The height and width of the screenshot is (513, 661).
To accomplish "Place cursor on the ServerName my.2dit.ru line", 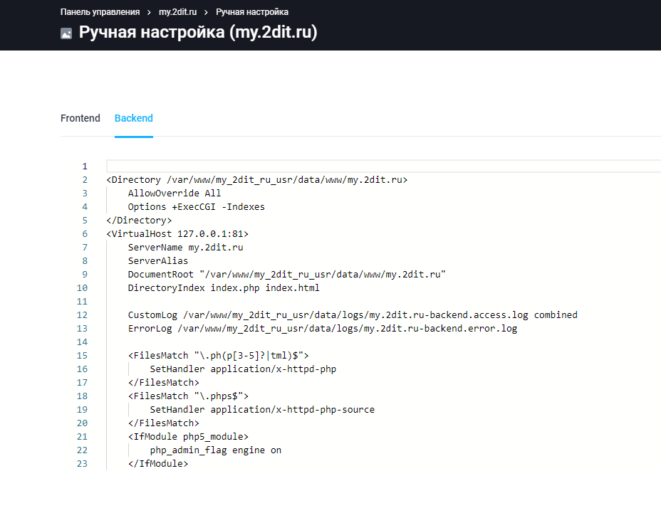I will 185,248.
